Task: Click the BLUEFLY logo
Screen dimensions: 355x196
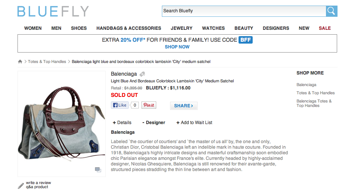Action: tap(53, 11)
